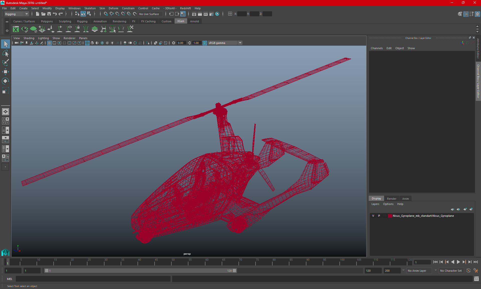The image size is (481, 289).
Task: Switch to the Render layer tab
Action: (392, 199)
